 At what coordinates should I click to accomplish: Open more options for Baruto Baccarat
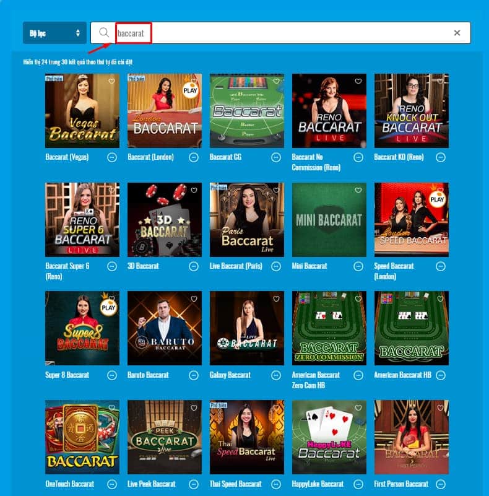[194, 375]
